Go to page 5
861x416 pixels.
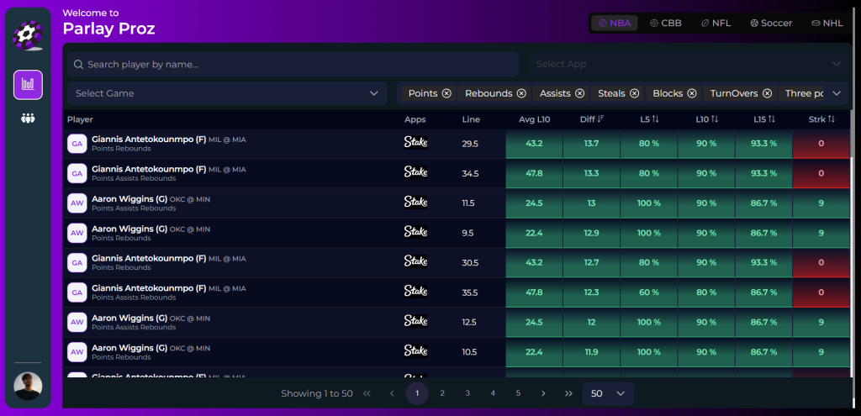518,393
